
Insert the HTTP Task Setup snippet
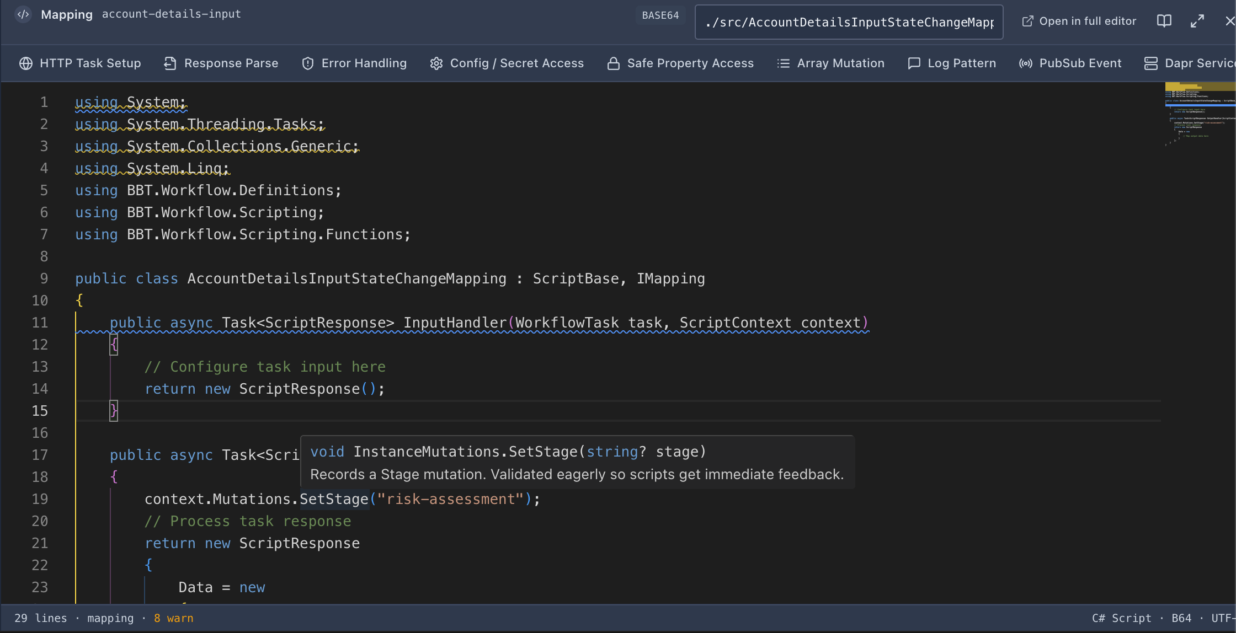tap(80, 63)
